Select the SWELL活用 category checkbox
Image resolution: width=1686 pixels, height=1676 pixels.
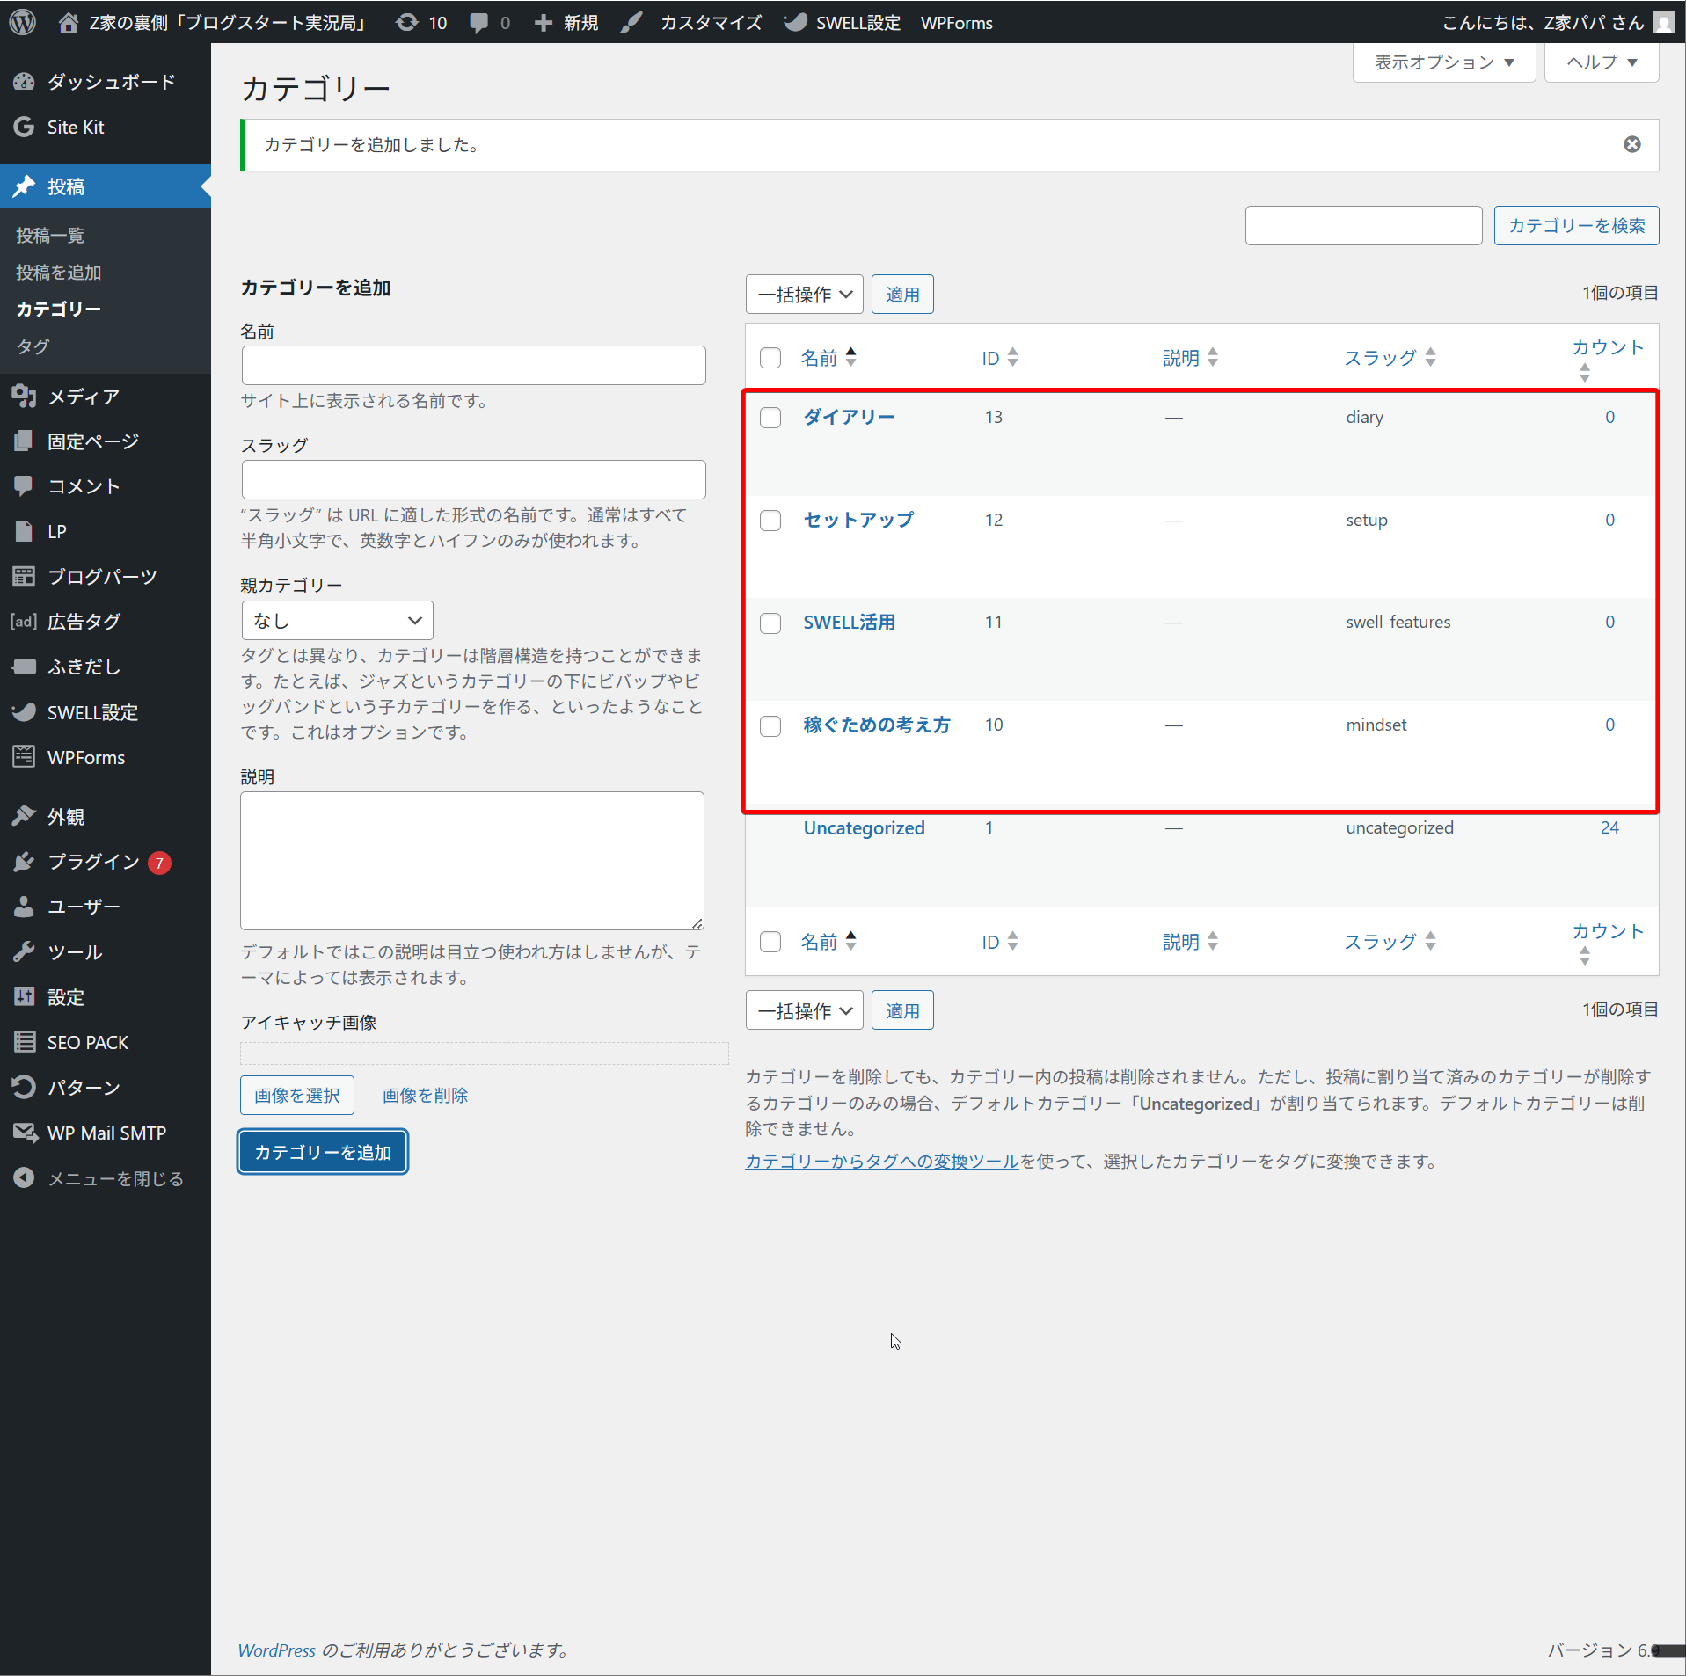(x=770, y=623)
